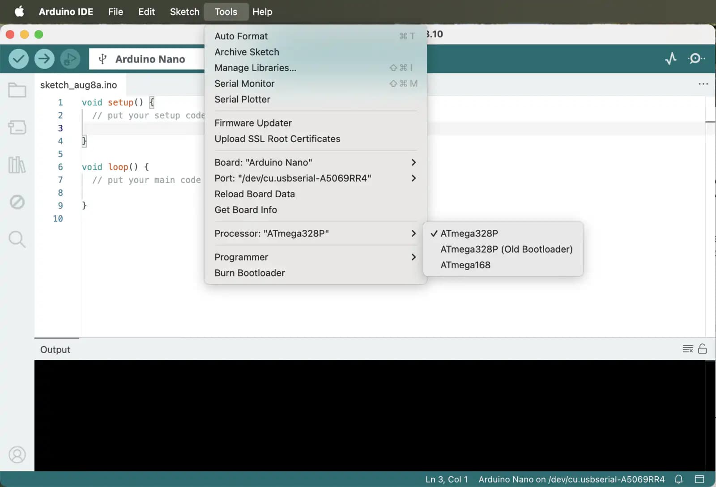Image resolution: width=716 pixels, height=487 pixels.
Task: Expand the Processor: "ATmega328P" submenu
Action: coord(315,233)
